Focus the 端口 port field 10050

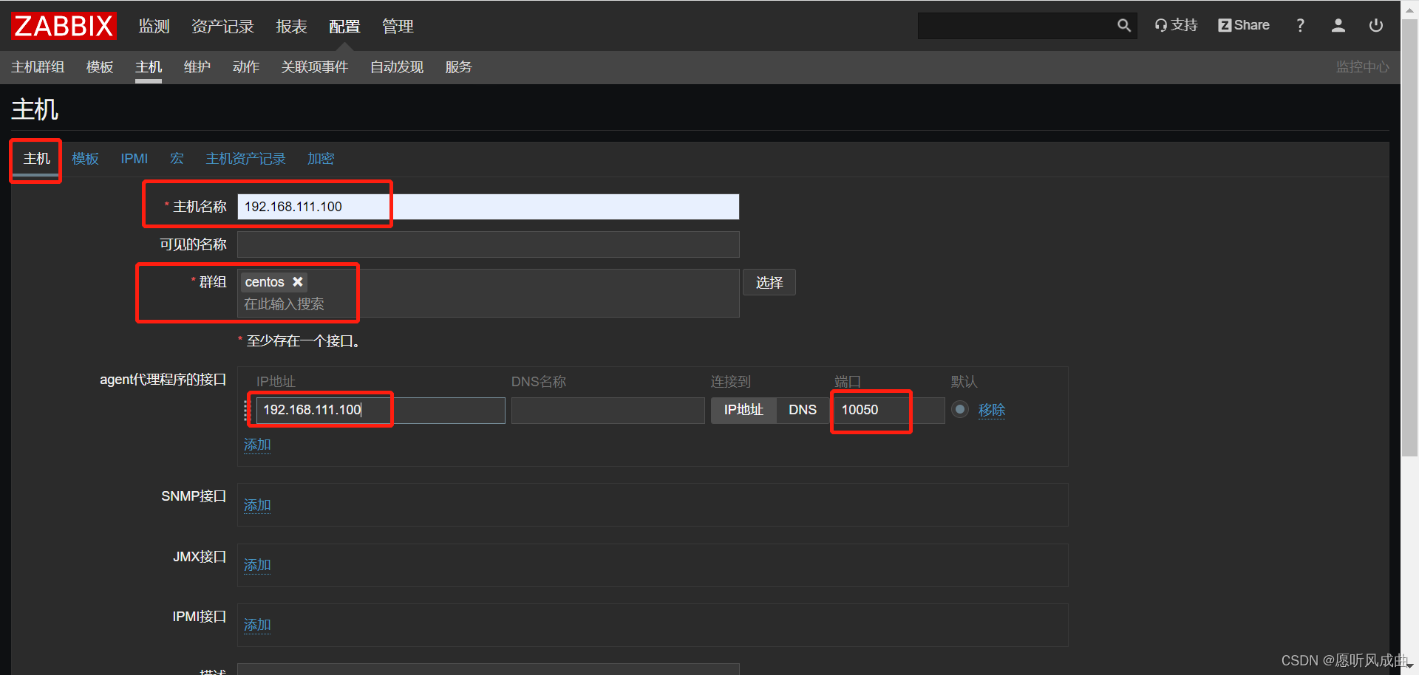(889, 411)
